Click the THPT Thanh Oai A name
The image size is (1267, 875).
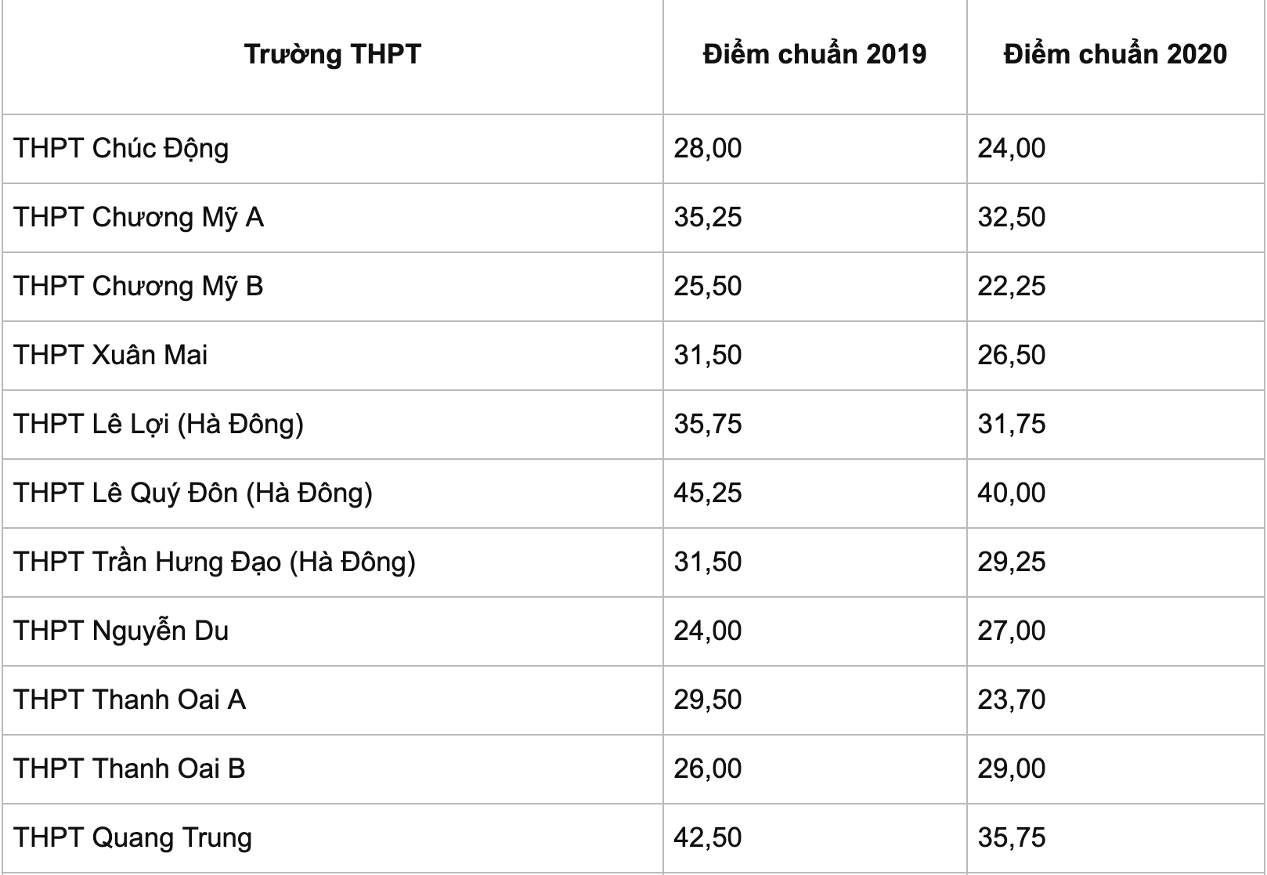coord(130,700)
